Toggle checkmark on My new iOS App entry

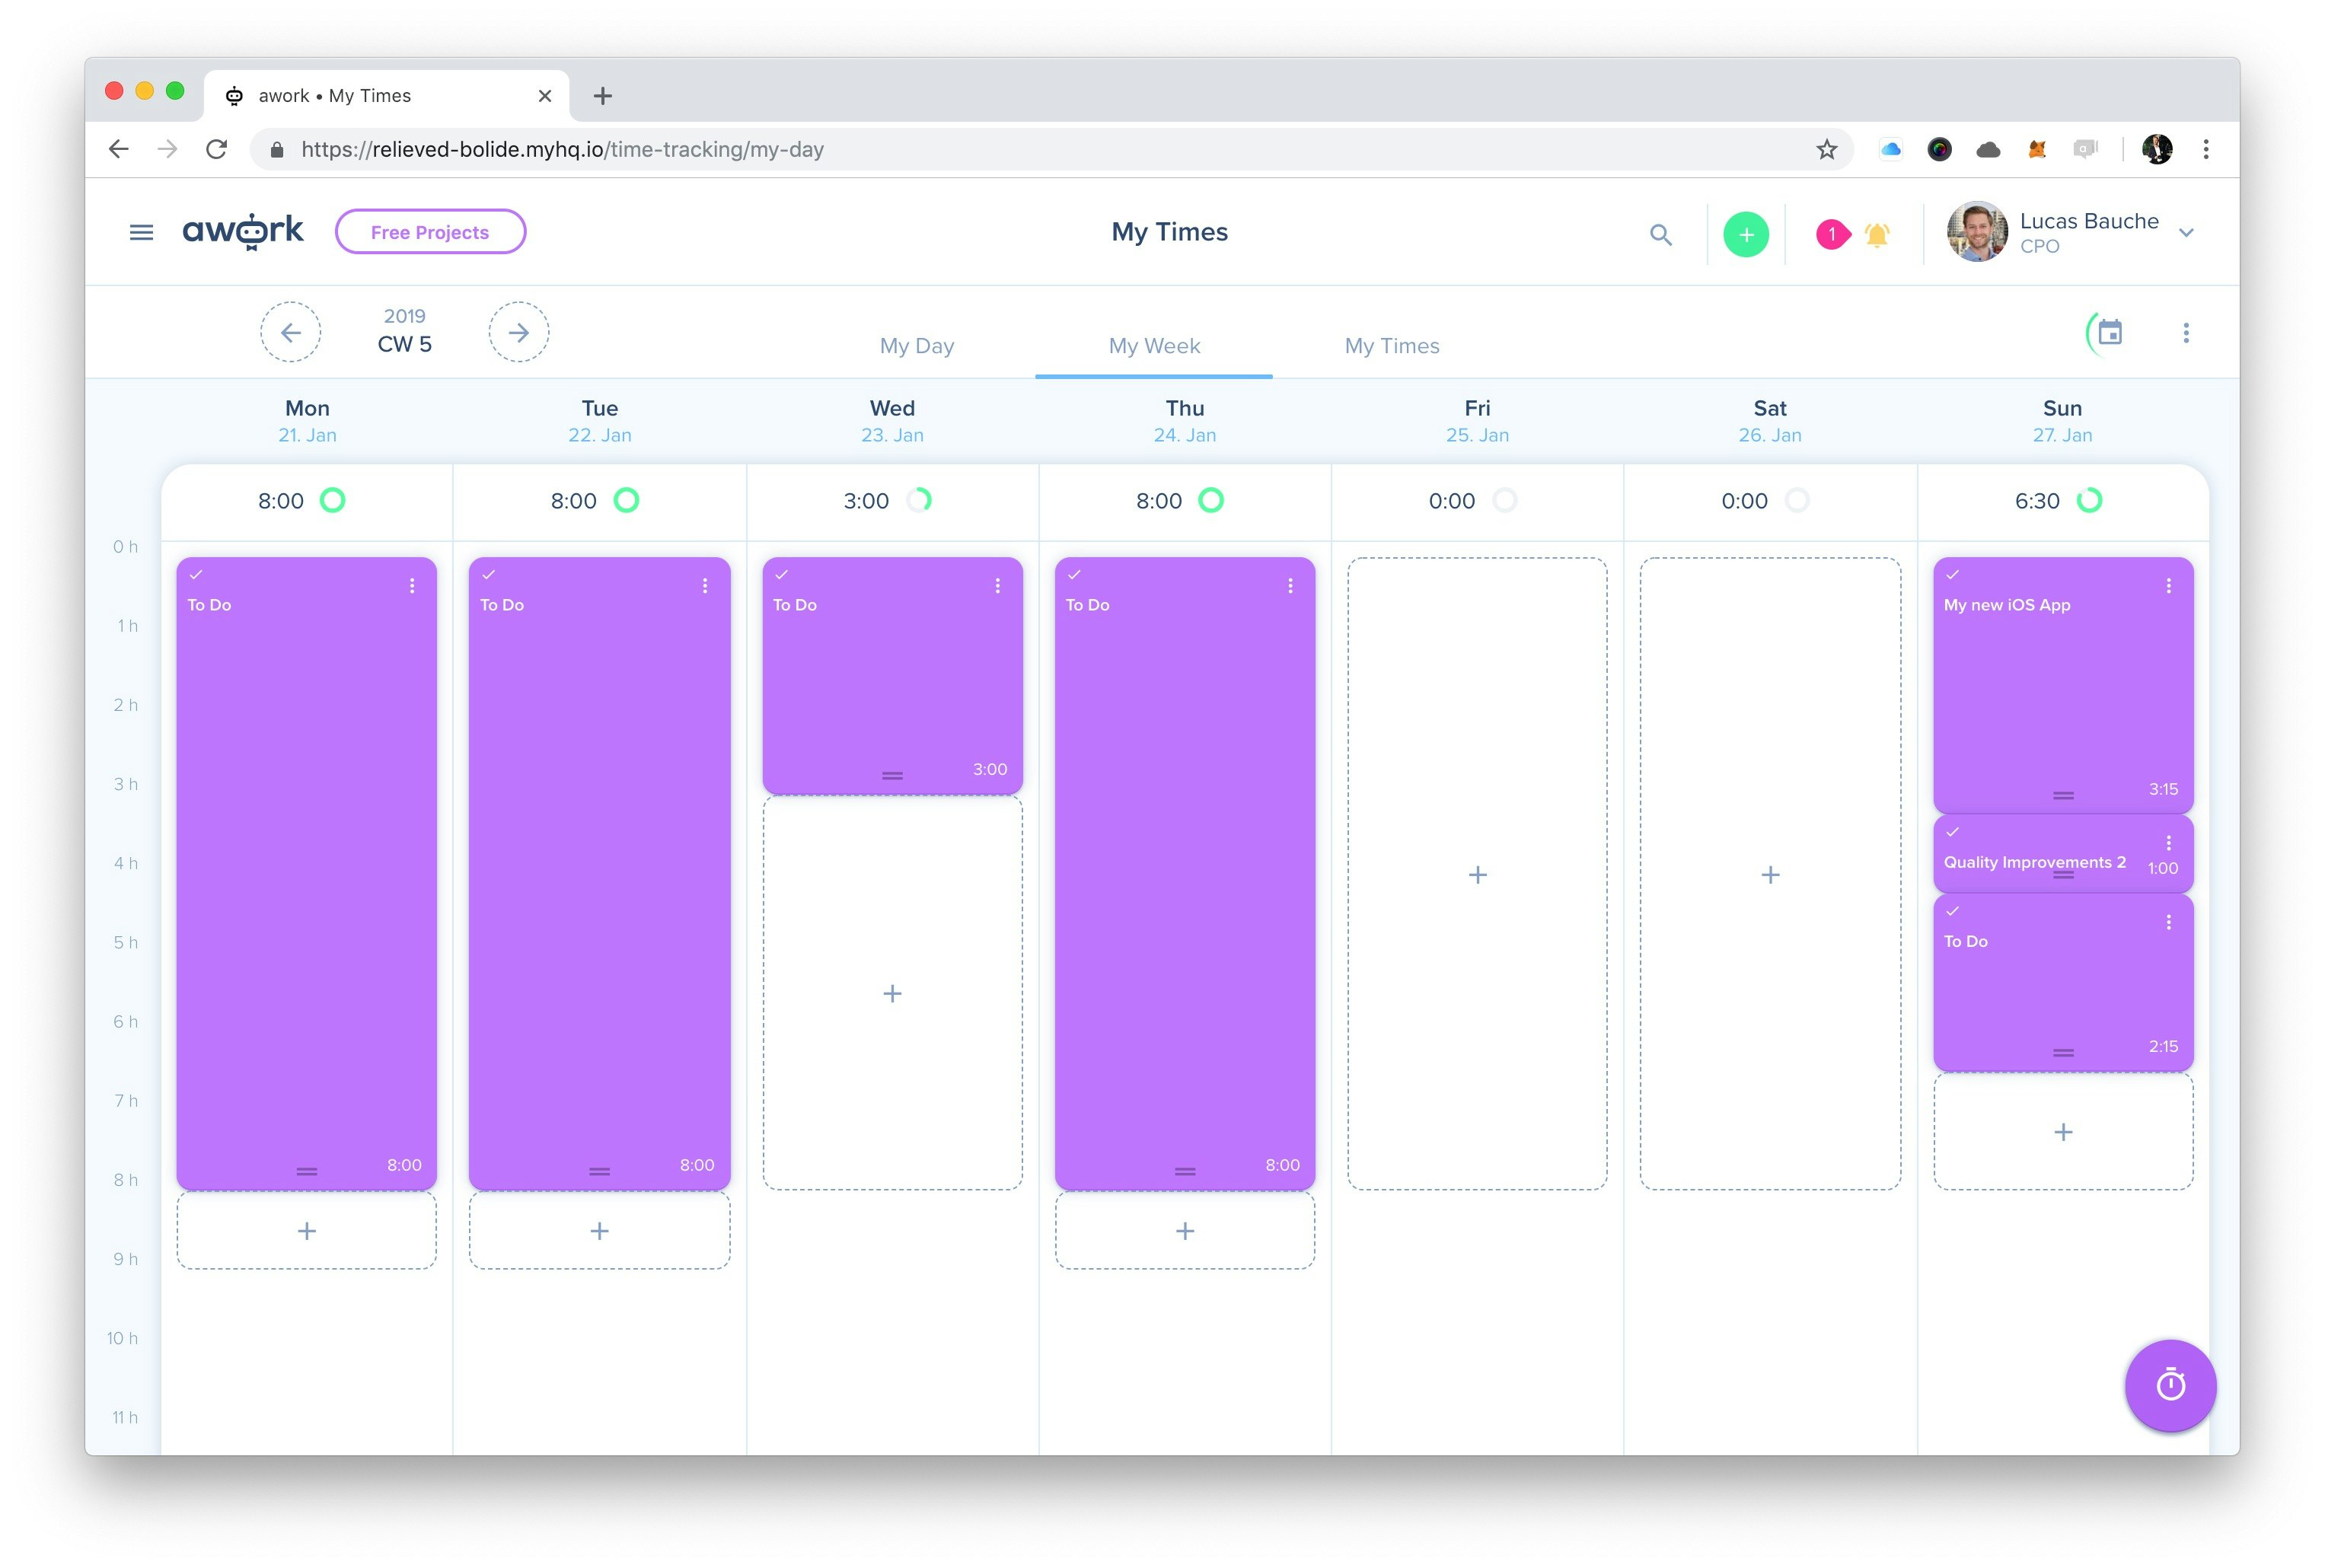tap(1952, 574)
